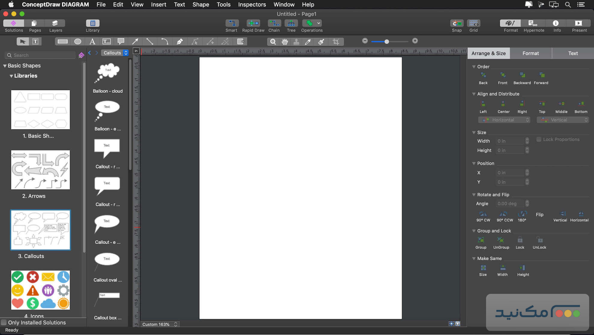
Task: Toggle Grid visibility
Action: pos(473,25)
